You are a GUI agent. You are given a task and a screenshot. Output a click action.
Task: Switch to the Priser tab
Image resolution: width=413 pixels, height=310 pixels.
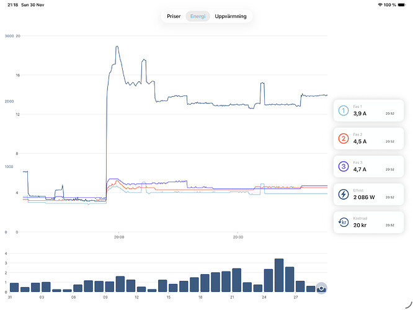(x=174, y=16)
